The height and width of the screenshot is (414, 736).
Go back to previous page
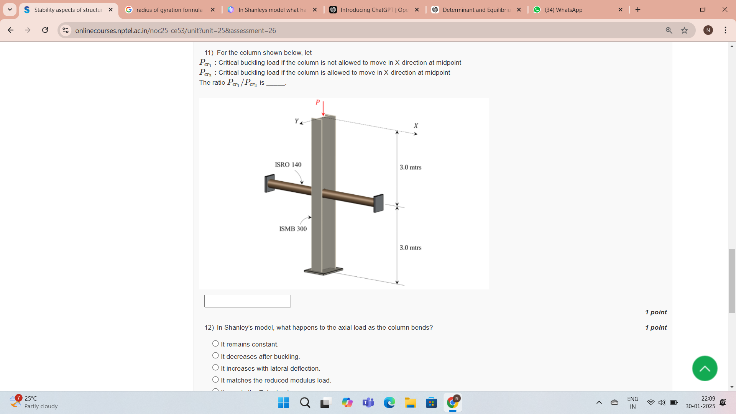pos(11,30)
